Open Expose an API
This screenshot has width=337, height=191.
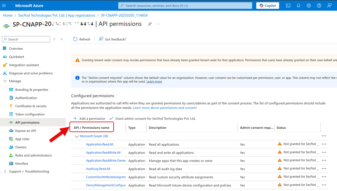[x=25, y=131]
